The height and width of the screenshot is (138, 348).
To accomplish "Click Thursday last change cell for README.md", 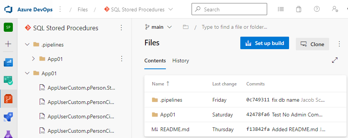I will [223, 129].
